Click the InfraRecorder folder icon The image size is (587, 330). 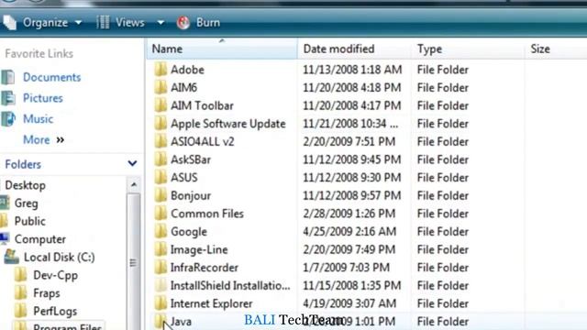(161, 268)
